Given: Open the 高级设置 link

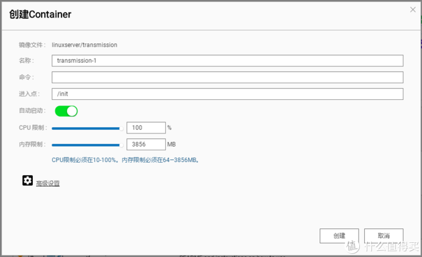Looking at the screenshot, I should (48, 184).
